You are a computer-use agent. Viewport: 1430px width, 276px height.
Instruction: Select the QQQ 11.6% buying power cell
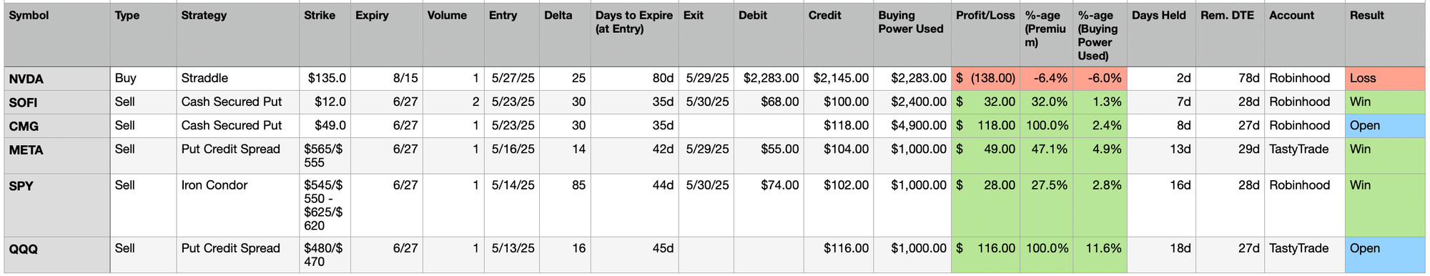(1100, 255)
